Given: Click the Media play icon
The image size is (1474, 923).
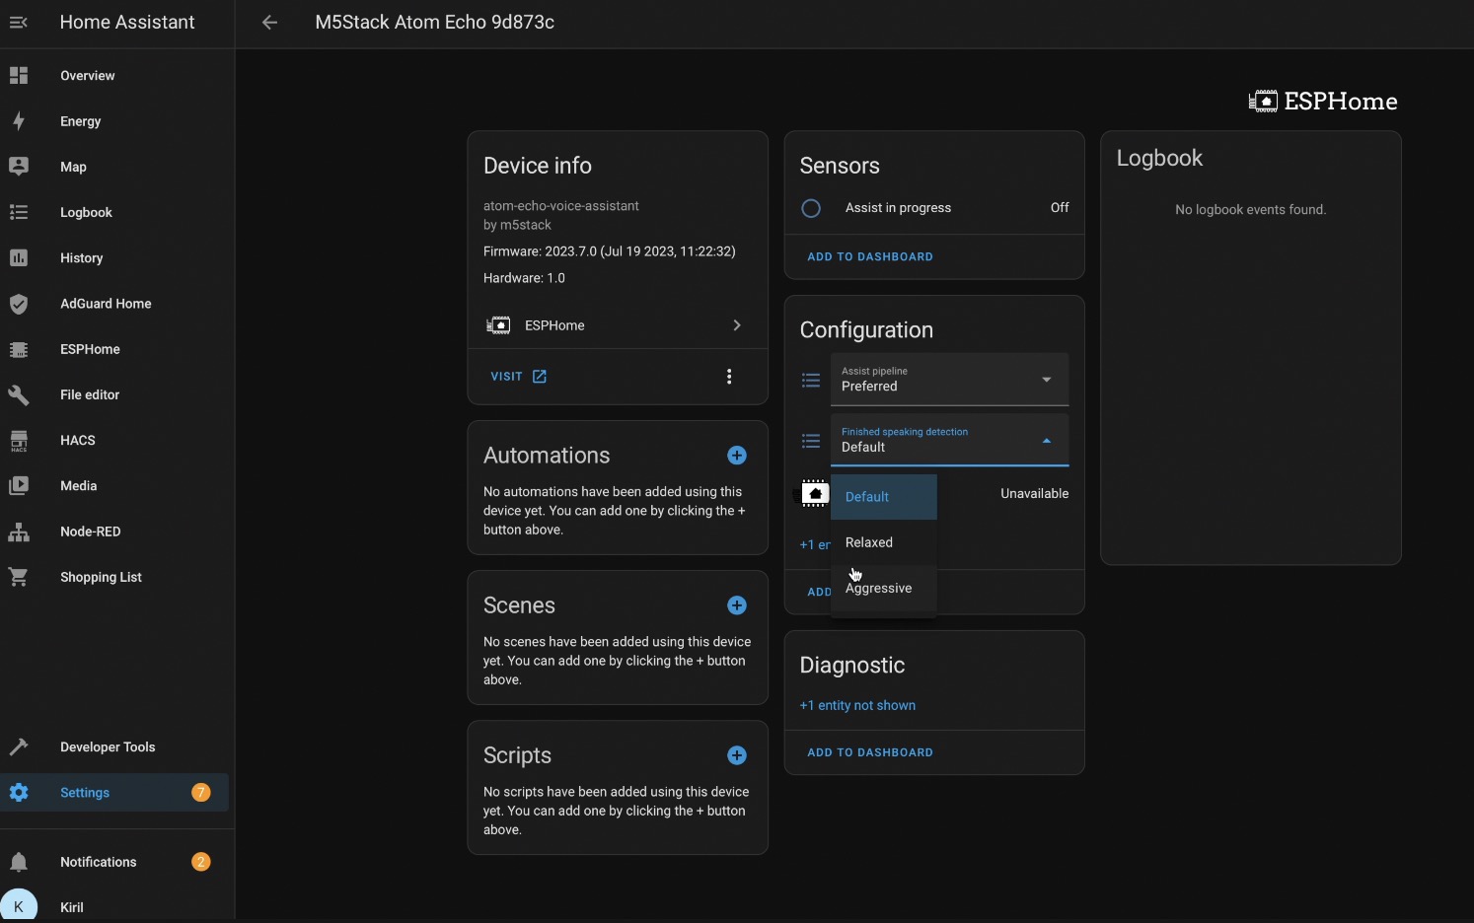Looking at the screenshot, I should point(19,486).
